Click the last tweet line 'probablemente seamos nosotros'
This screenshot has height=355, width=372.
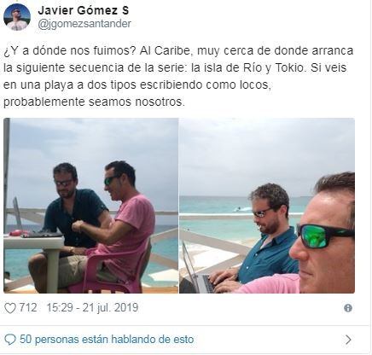(94, 102)
